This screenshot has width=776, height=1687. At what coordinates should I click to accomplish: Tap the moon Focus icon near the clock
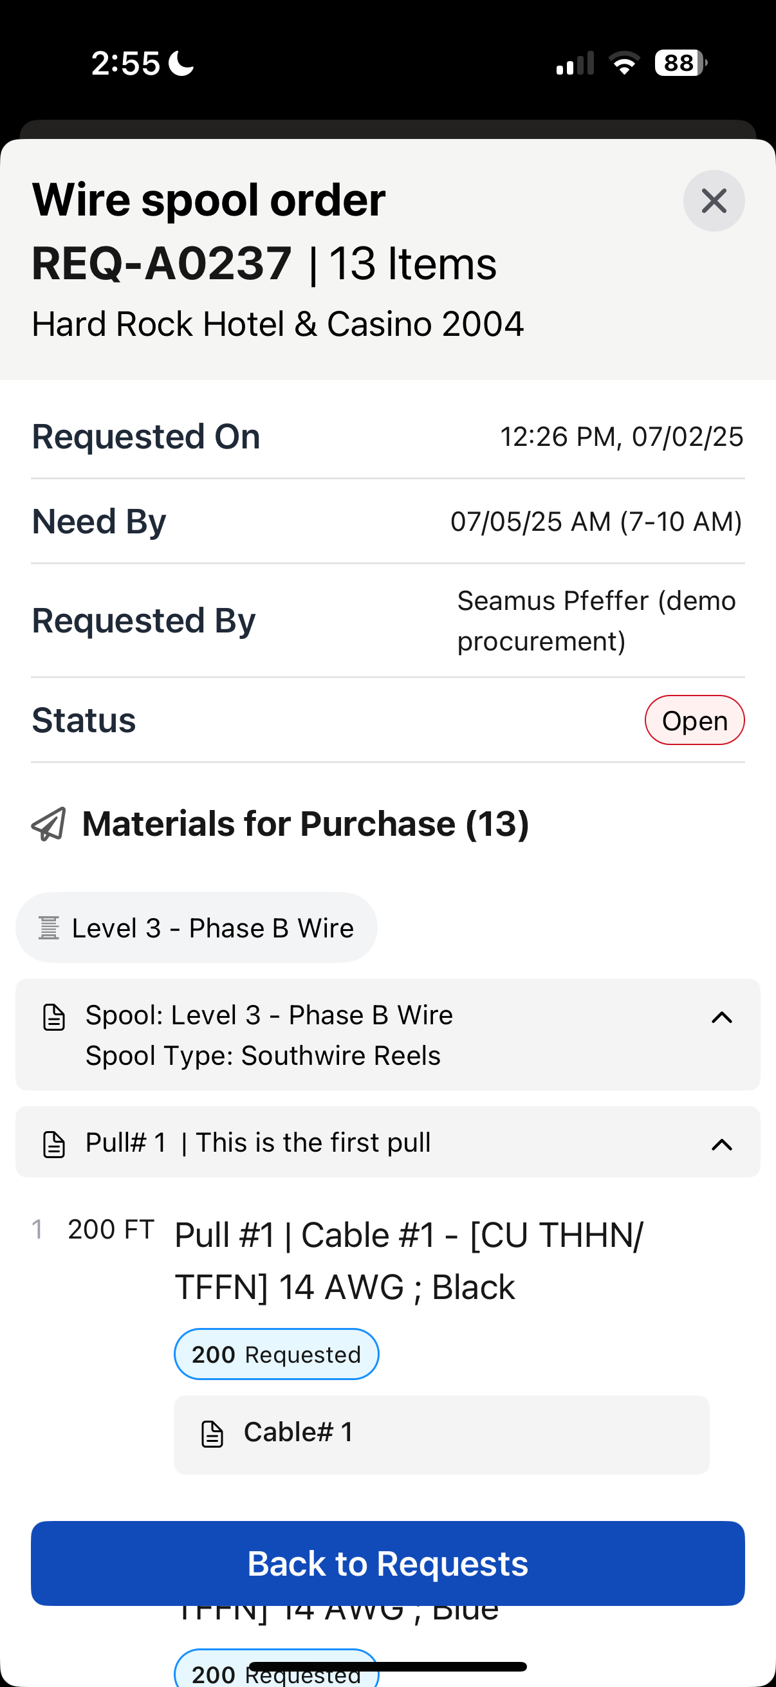[x=181, y=64]
